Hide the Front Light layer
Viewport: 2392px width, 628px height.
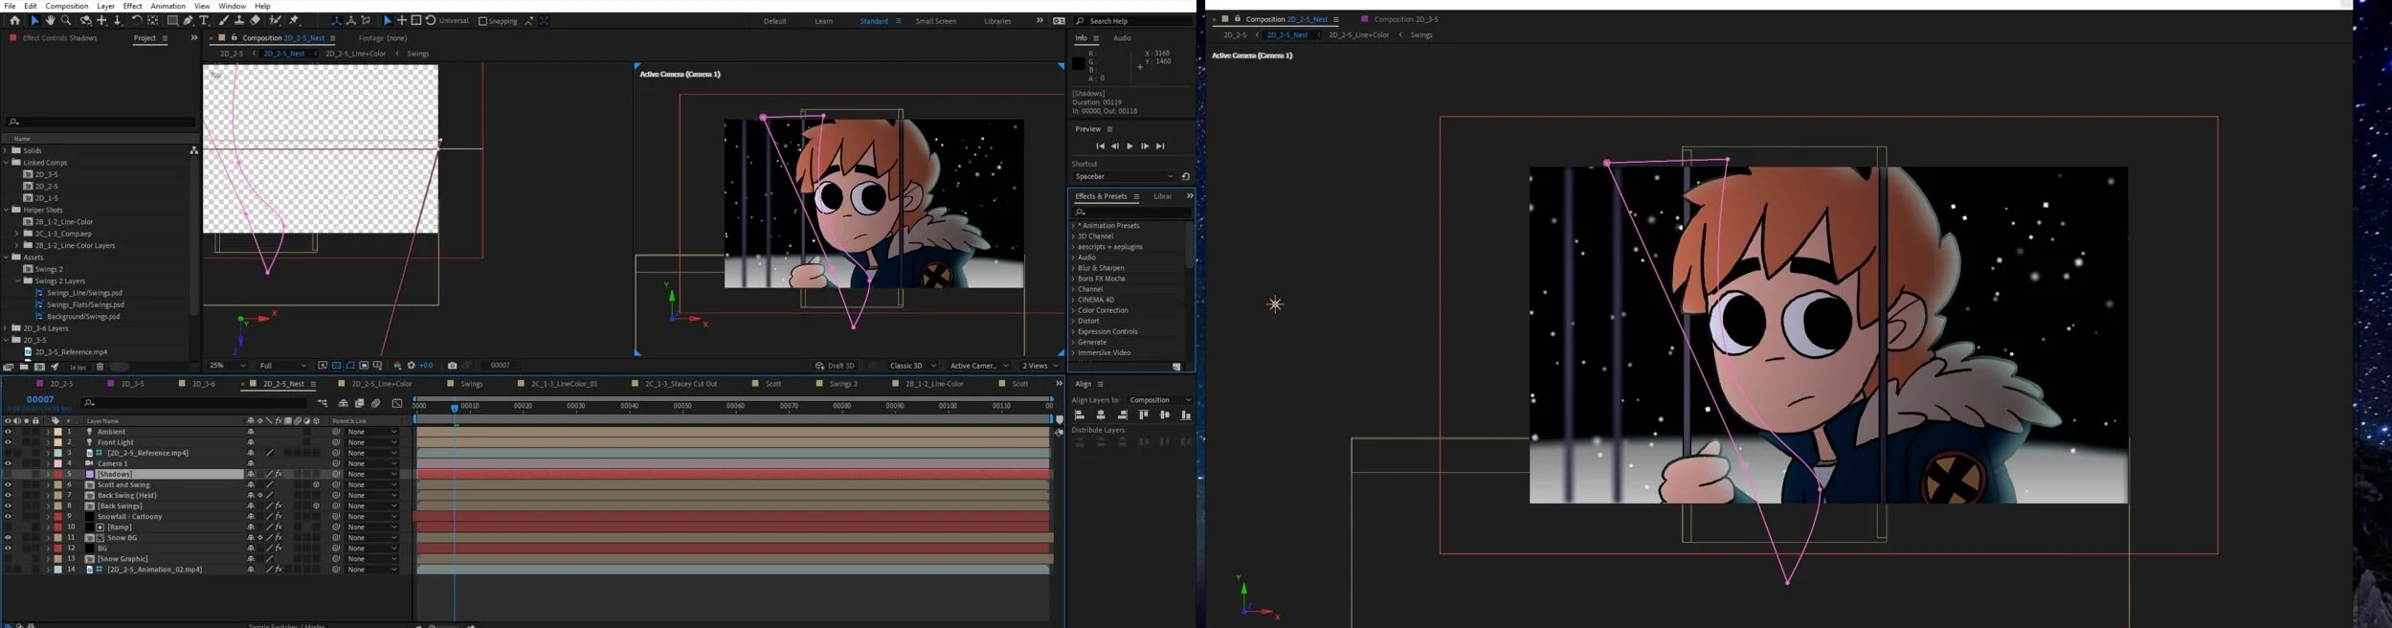coord(8,442)
